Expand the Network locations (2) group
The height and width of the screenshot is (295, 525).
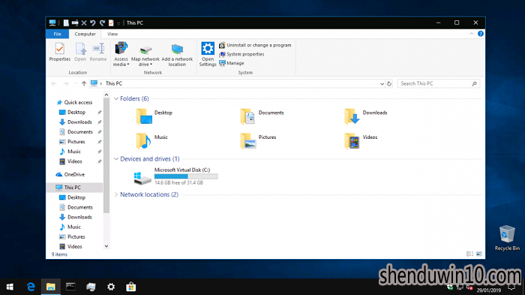pyautogui.click(x=116, y=194)
